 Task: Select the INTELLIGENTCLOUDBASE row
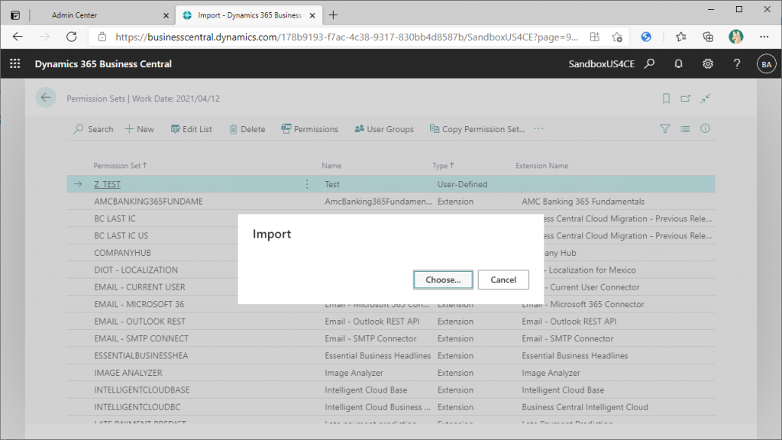pos(391,390)
